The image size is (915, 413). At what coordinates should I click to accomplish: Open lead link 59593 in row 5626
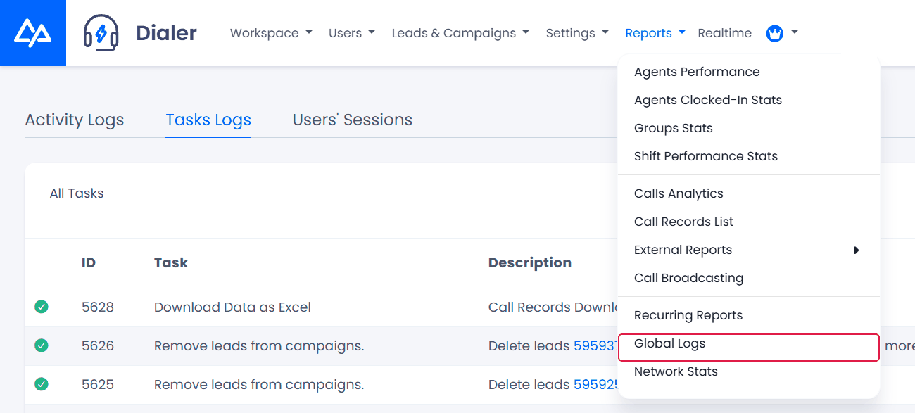(595, 345)
